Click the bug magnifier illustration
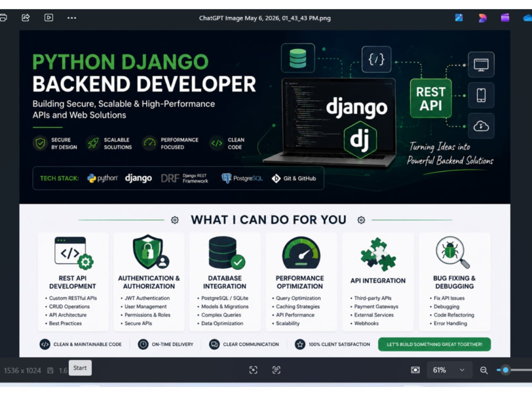The width and height of the screenshot is (532, 399). [453, 252]
